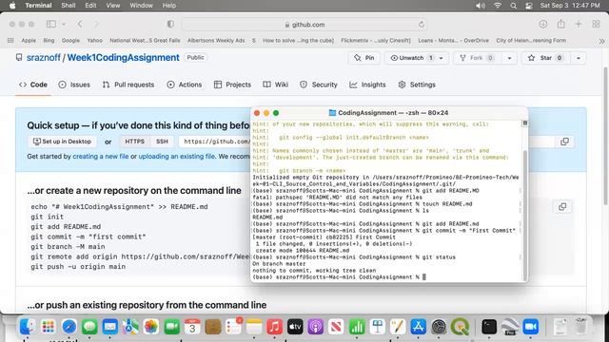Open the Pull requests tab
Screen dimensions: 609x342
coord(128,85)
